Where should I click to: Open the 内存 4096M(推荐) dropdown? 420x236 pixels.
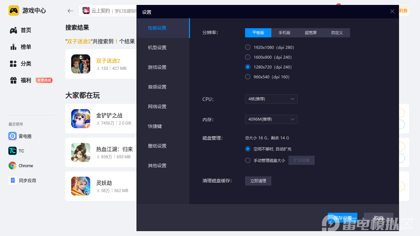pos(271,119)
